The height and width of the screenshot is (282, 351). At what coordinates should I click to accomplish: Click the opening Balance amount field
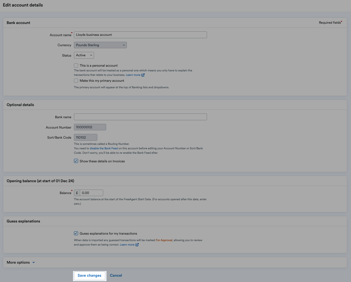tap(91, 193)
